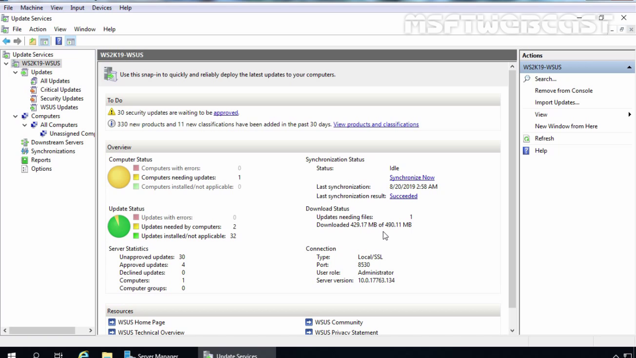Viewport: 636px width, 358px height.
Task: Toggle the Action pane toolbar icon
Action: pyautogui.click(x=70, y=41)
